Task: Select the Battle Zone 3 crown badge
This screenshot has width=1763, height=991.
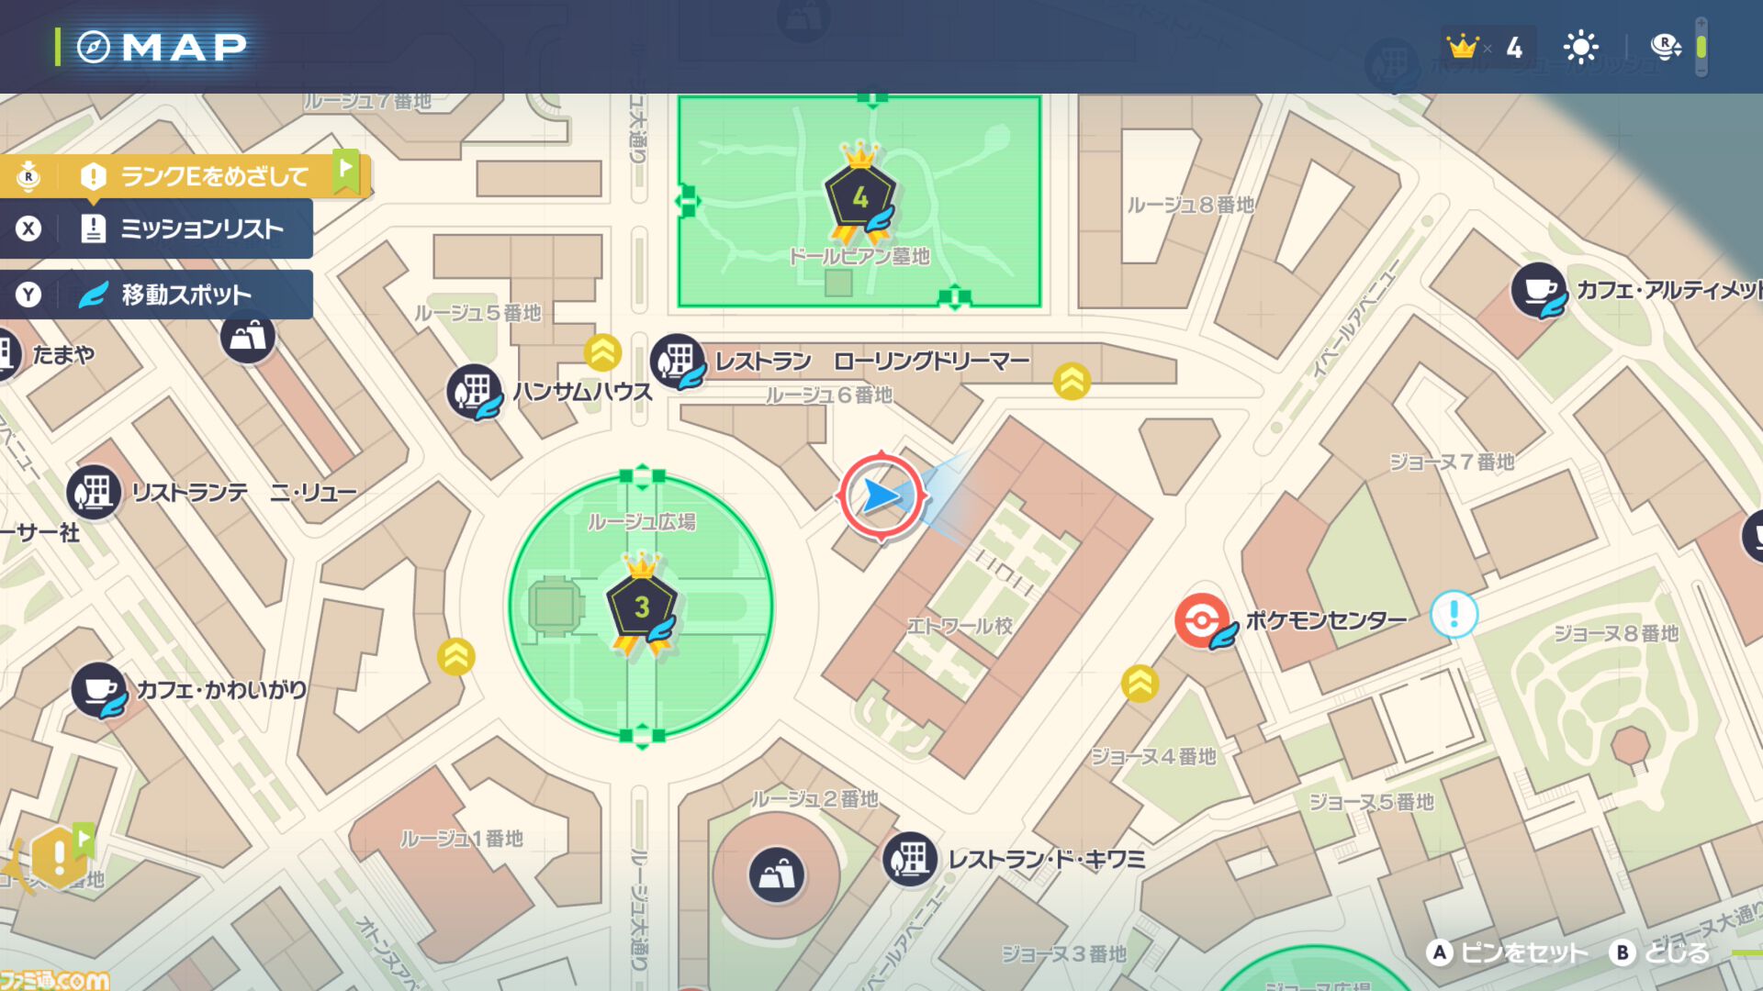Action: pyautogui.click(x=642, y=604)
